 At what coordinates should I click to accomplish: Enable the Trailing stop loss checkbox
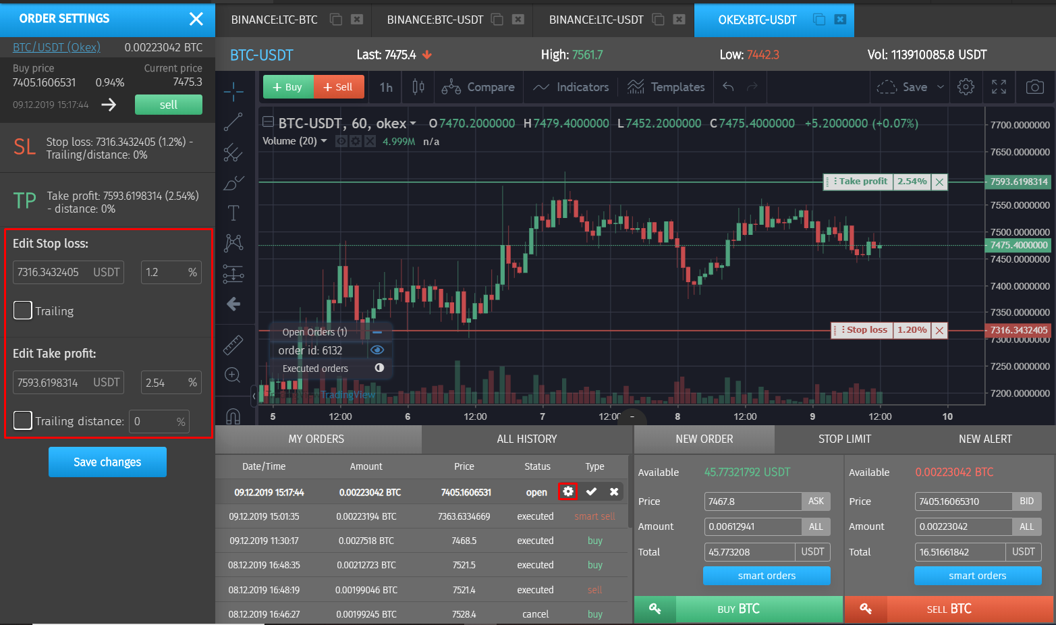click(x=22, y=310)
